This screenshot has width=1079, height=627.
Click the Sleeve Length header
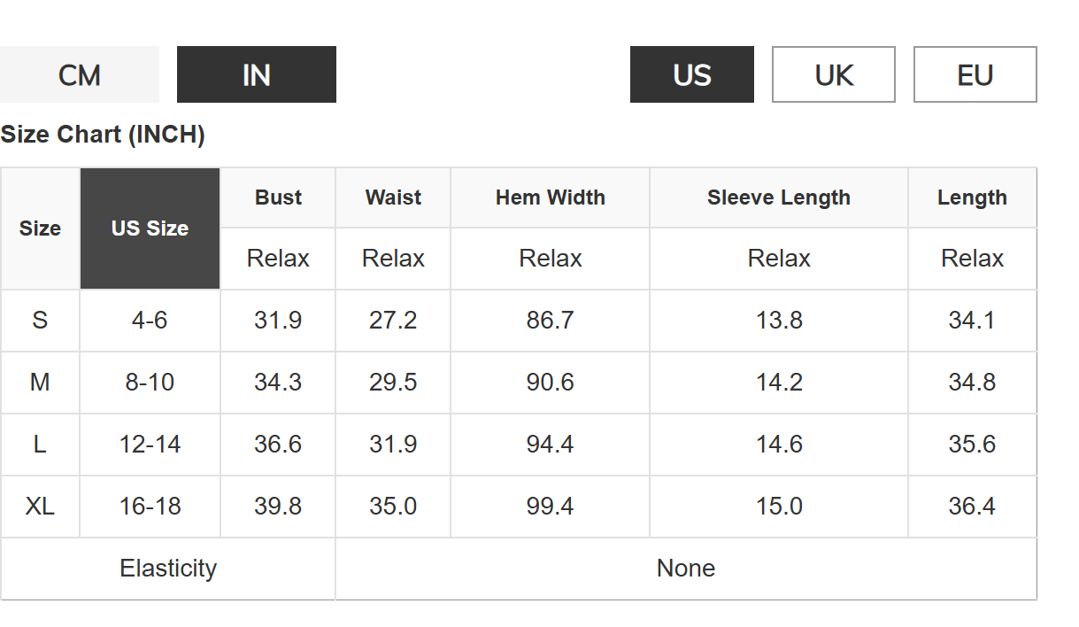pyautogui.click(x=778, y=197)
